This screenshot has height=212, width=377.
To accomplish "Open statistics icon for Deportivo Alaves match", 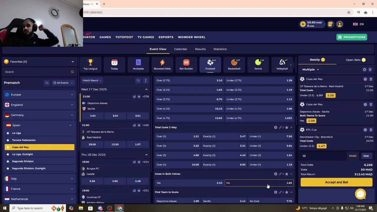I will [134, 97].
